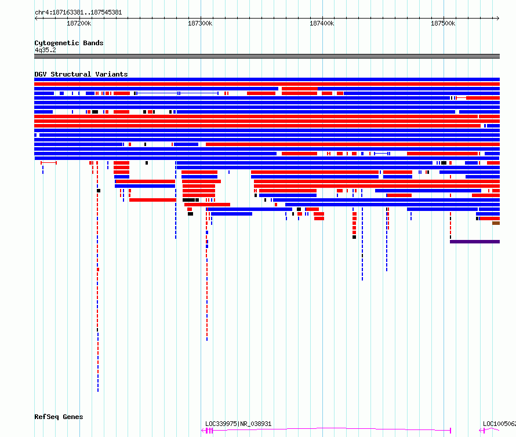Screen dimensions: 516x437
Task: Select the magenta LOC339975 gene model line
Action: [326, 430]
